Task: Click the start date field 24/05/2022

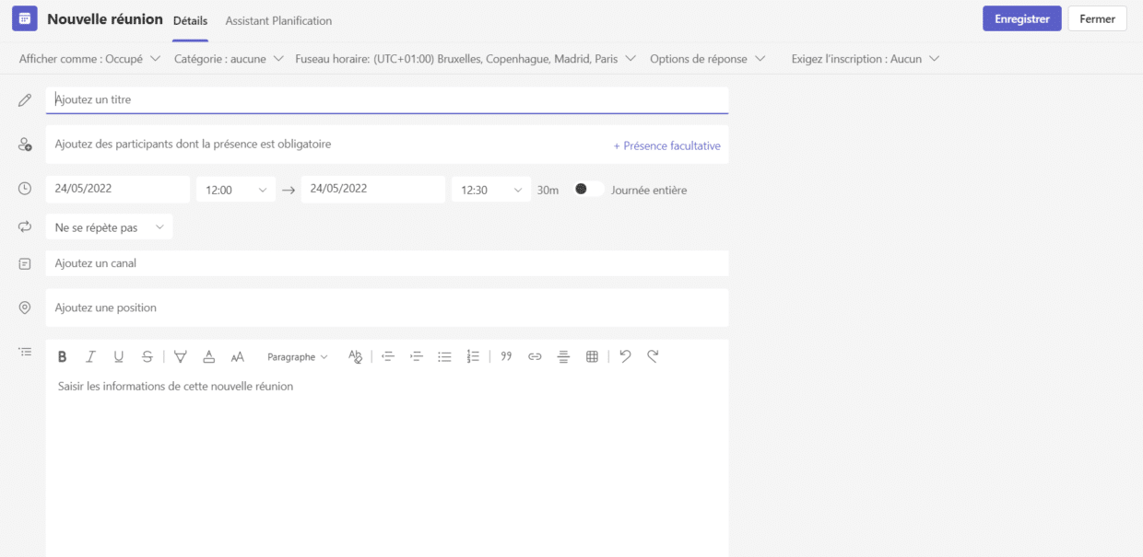Action: [118, 189]
